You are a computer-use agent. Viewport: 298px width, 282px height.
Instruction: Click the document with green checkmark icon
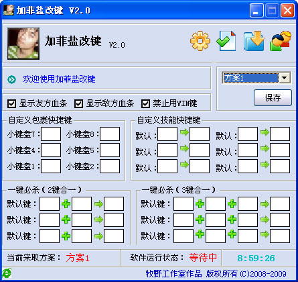pos(226,41)
